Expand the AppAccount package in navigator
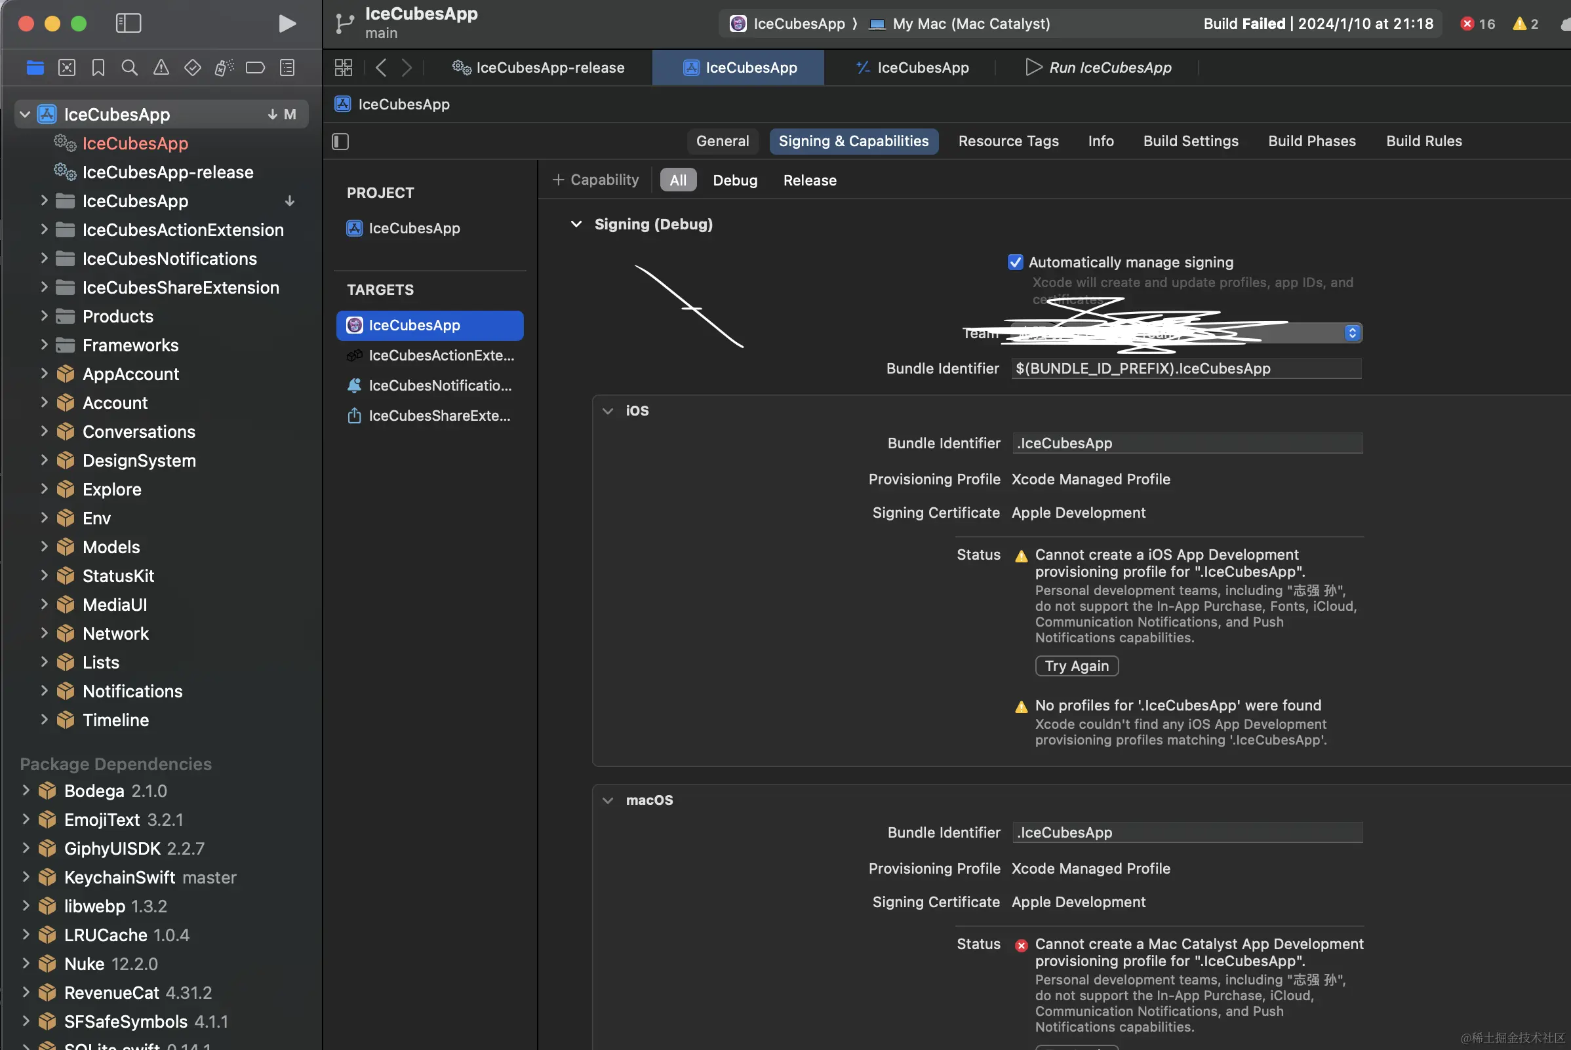The width and height of the screenshot is (1571, 1050). pyautogui.click(x=44, y=374)
